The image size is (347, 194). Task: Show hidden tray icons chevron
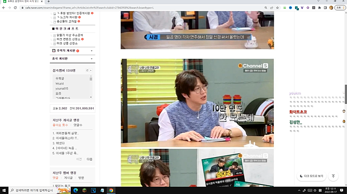pyautogui.click(x=299, y=190)
